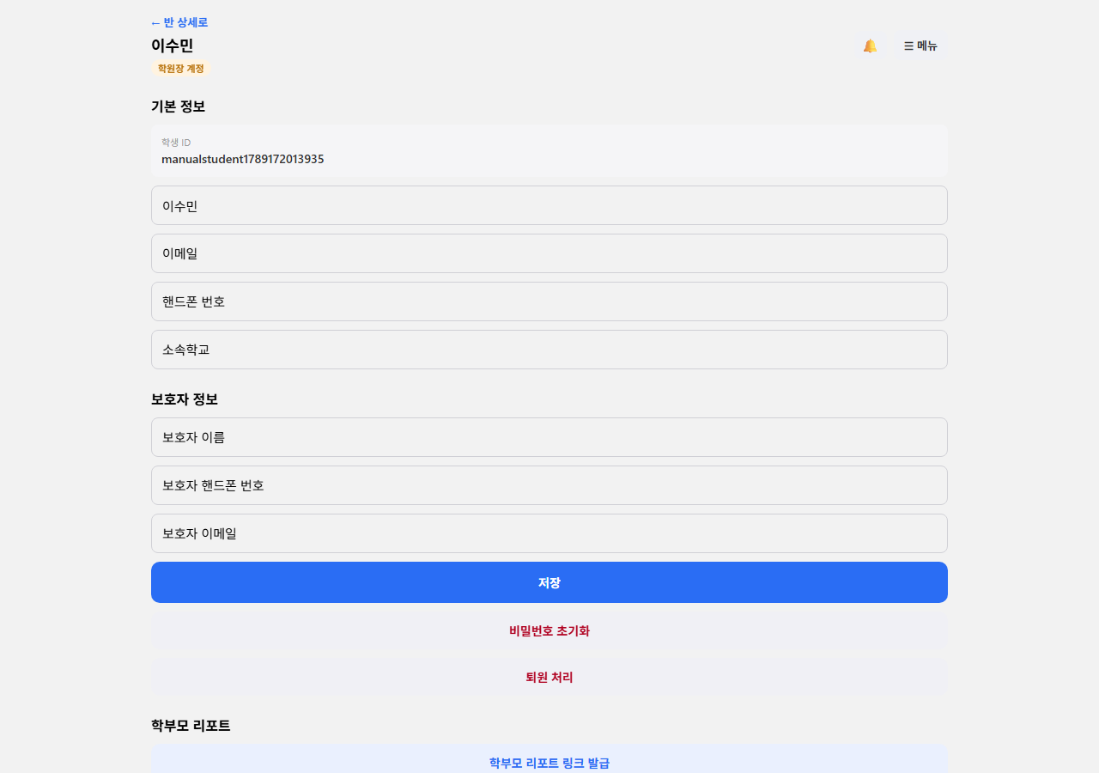Screen dimensions: 1099x773
Task: Click the 학부모 리포트 section heading
Action: click(191, 726)
